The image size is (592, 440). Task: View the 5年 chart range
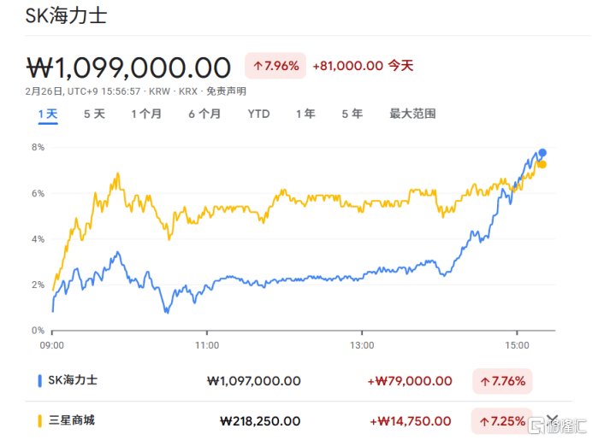tap(352, 114)
